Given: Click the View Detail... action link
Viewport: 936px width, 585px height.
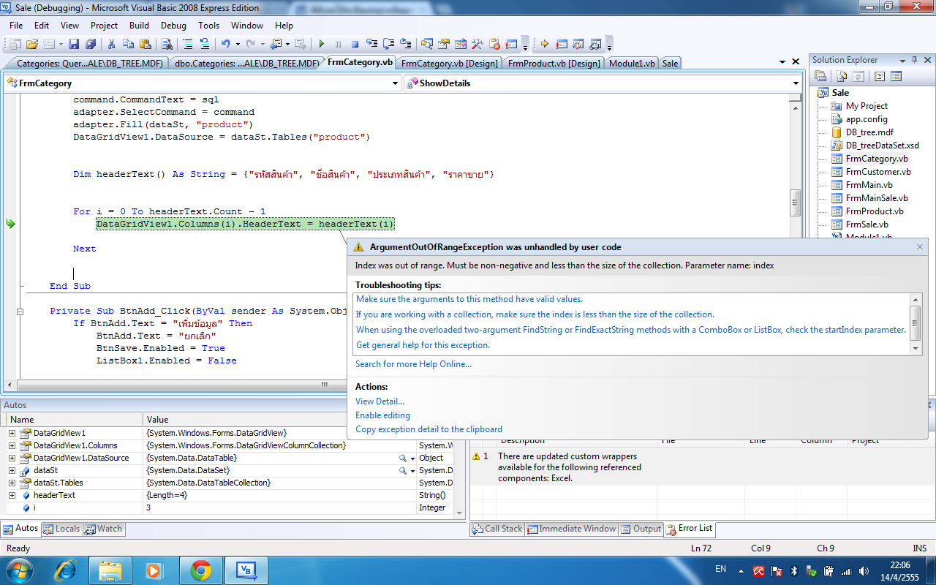Looking at the screenshot, I should tap(380, 401).
